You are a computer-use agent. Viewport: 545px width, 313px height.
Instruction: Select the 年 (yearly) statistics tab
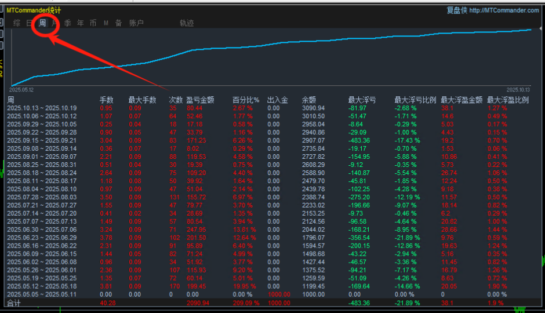coord(81,23)
